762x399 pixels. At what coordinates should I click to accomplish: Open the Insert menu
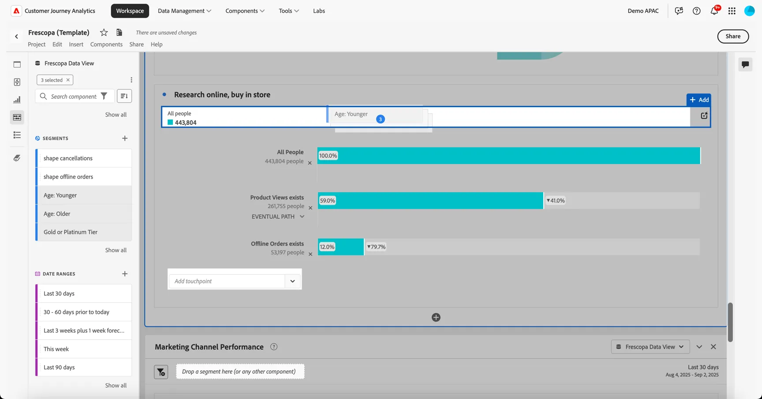click(76, 44)
